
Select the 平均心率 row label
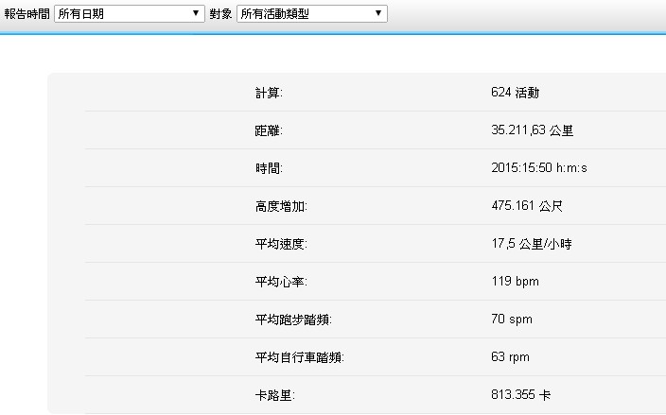tap(281, 282)
